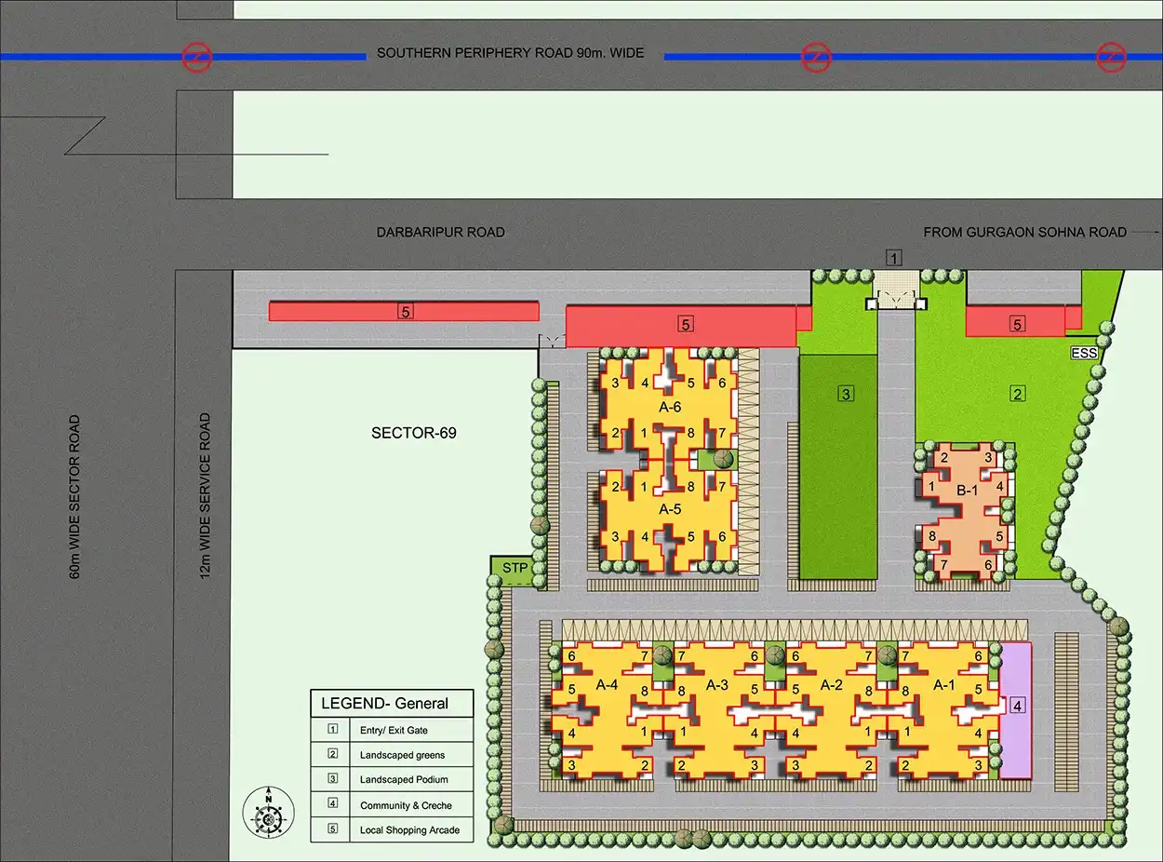Select the tower A-4 label
The width and height of the screenshot is (1163, 862).
(608, 684)
